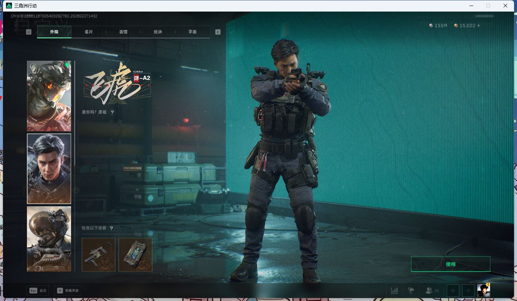Switch to the 名片 tab
Screen dimensions: 517x301
89,32
